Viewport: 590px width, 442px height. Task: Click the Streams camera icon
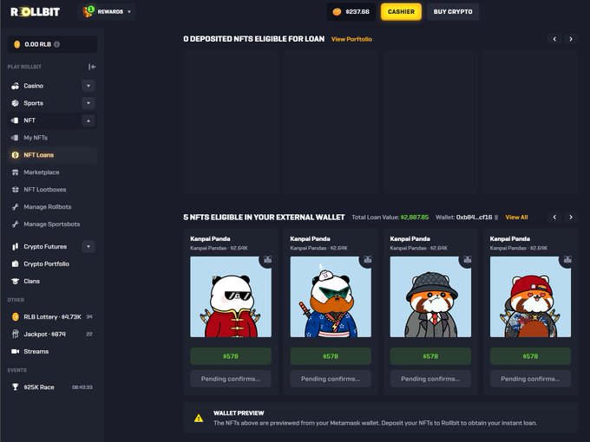15,351
